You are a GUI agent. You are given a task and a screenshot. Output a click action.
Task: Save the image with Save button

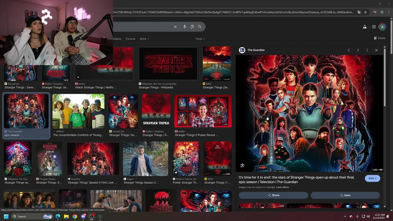(x=345, y=195)
